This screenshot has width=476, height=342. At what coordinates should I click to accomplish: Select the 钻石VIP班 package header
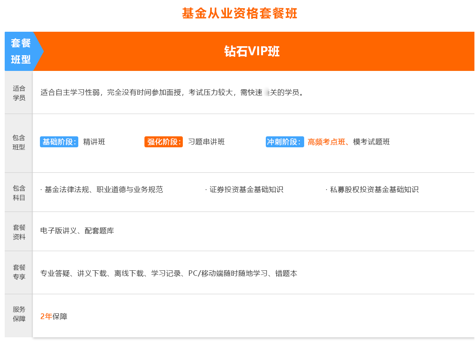click(252, 51)
